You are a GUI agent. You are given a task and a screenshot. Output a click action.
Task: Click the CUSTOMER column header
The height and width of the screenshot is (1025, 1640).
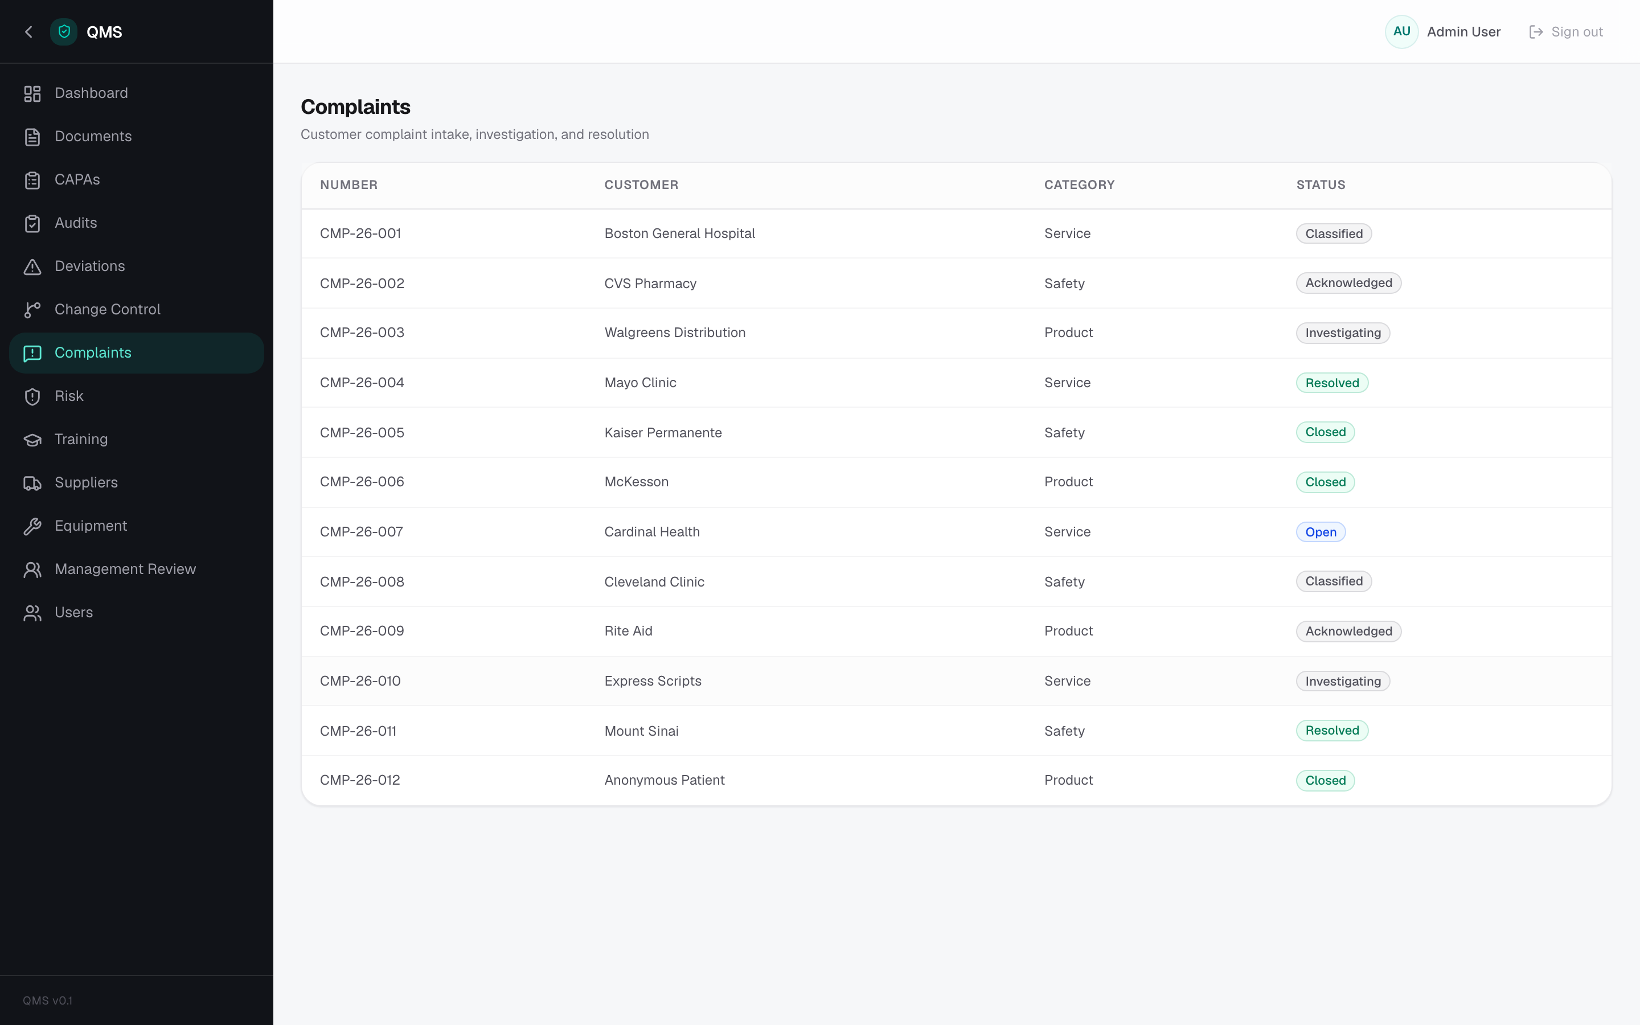pos(641,185)
